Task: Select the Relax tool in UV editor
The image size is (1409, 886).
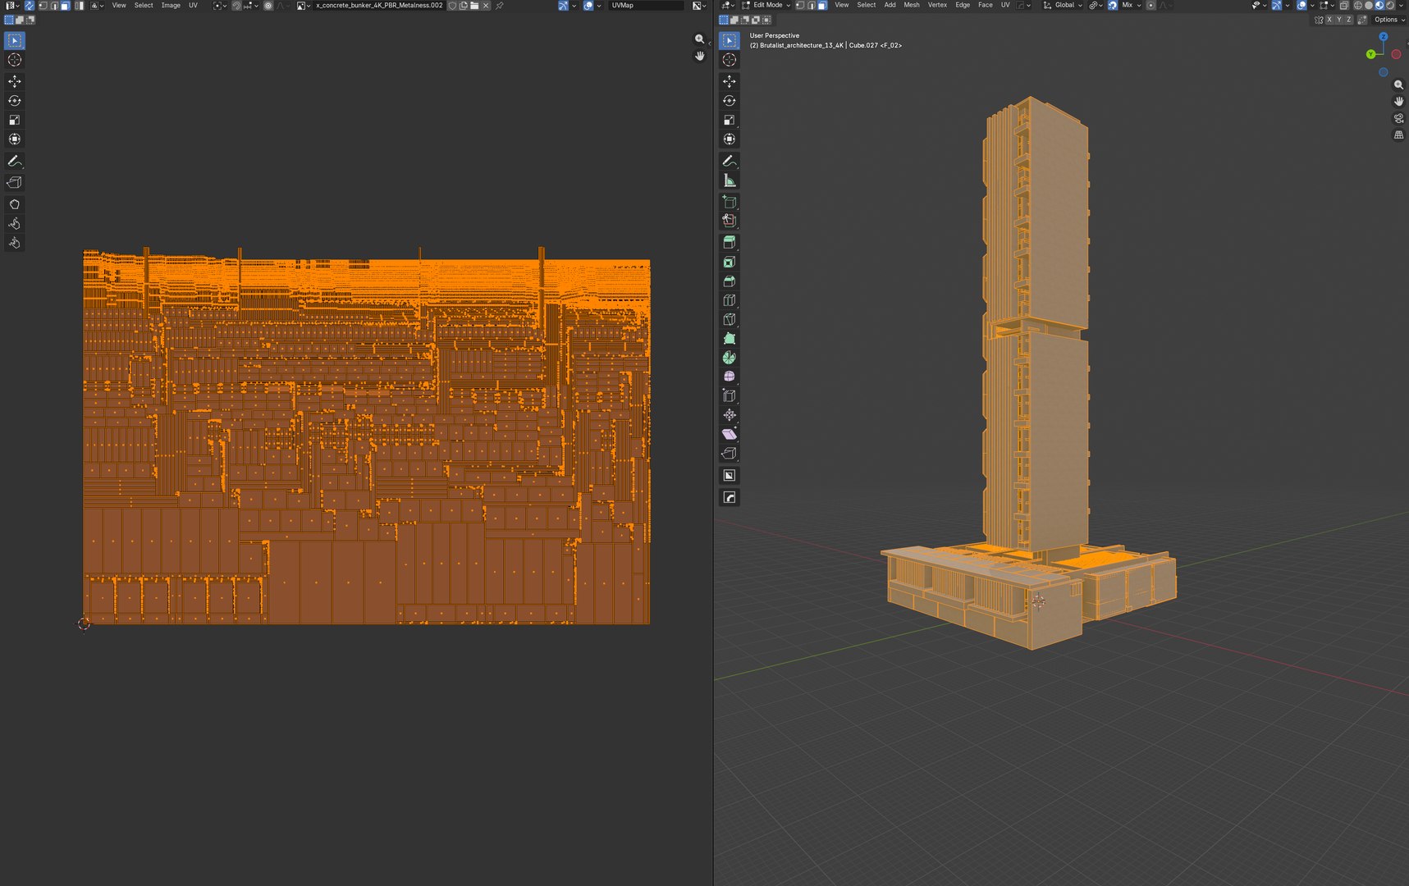Action: click(15, 223)
